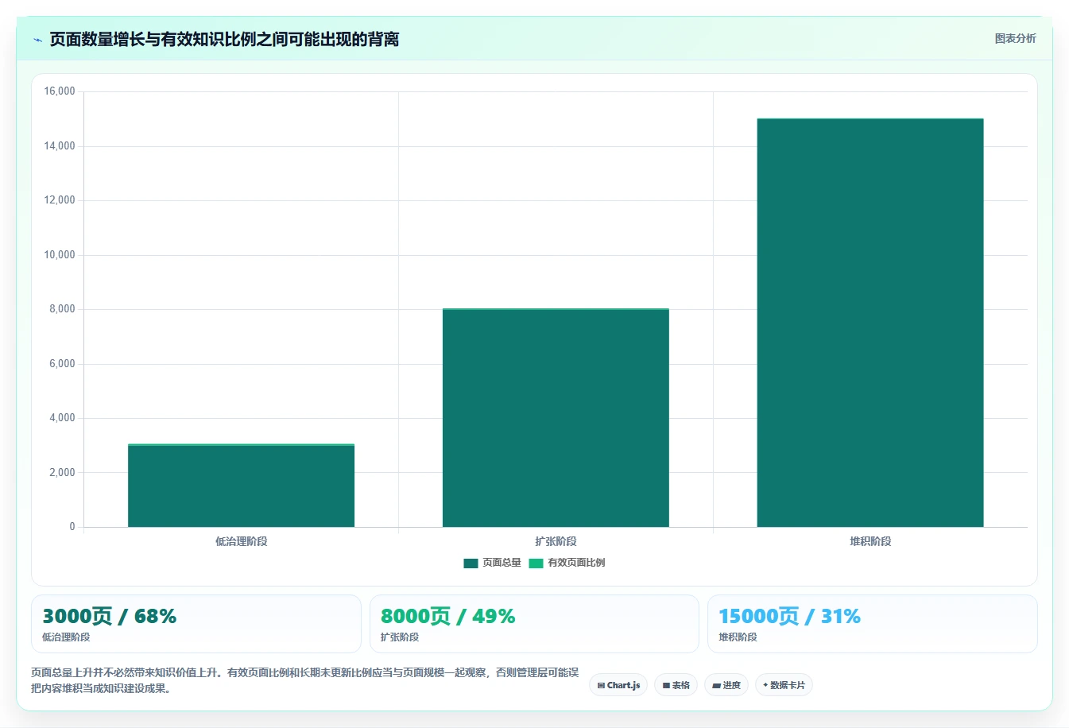Select the 表格 tag chip
The width and height of the screenshot is (1069, 728).
[676, 685]
